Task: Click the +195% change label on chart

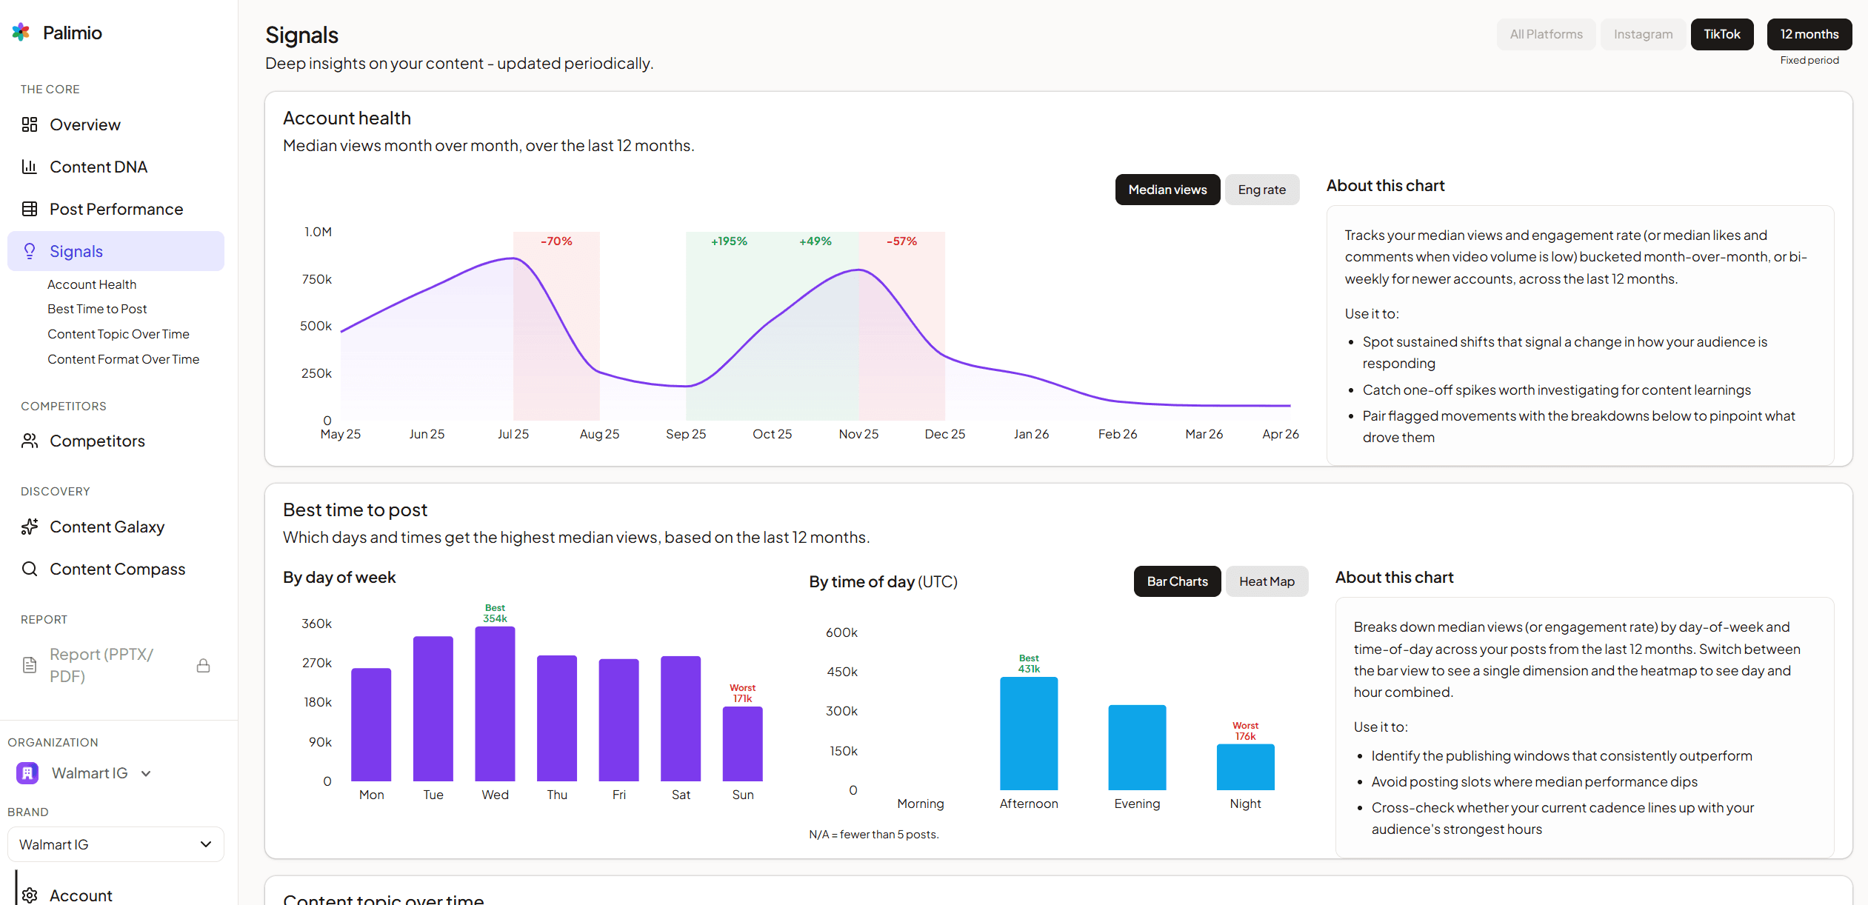Action: pos(729,241)
